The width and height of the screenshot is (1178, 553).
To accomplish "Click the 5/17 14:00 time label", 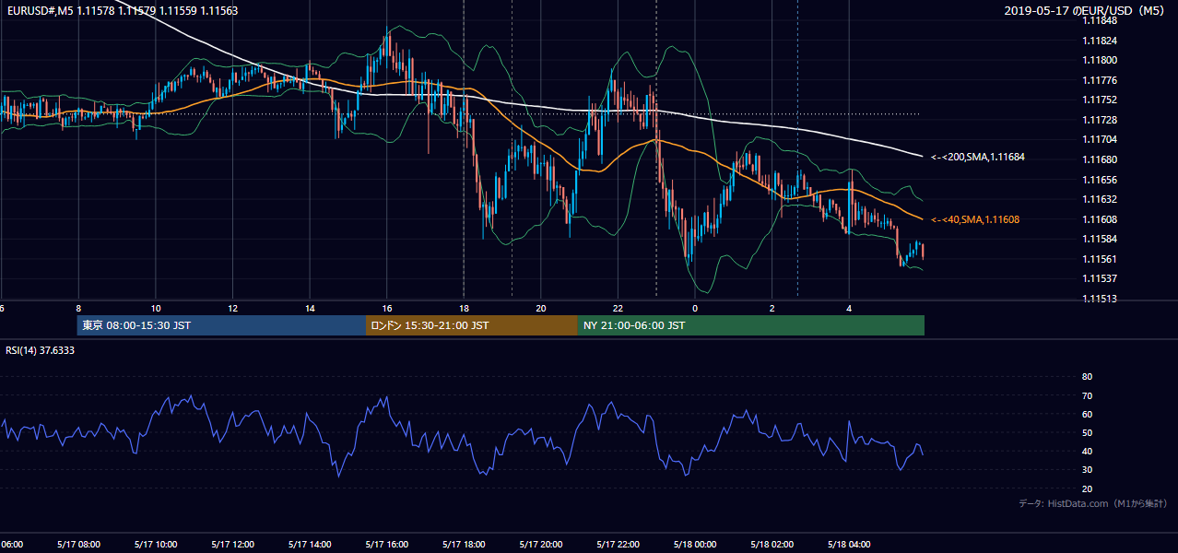I will [310, 544].
